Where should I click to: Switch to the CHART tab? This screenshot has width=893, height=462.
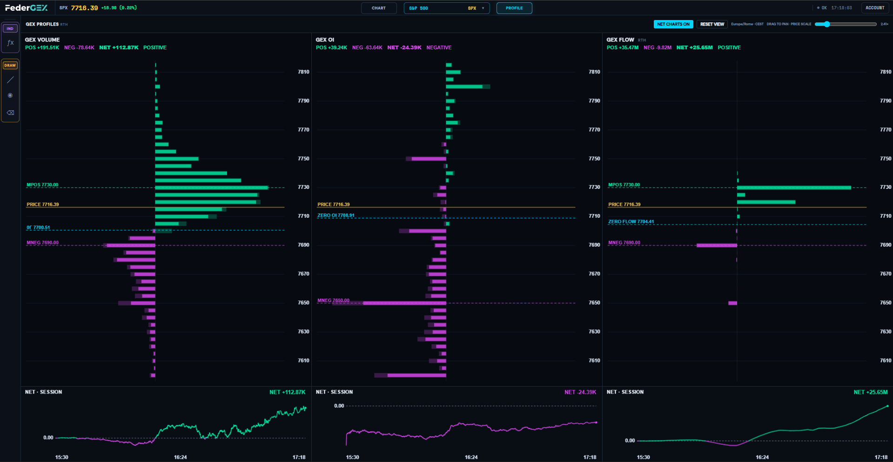pos(379,8)
